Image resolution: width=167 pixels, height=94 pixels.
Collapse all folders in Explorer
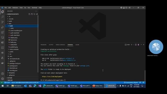coord(37,14)
